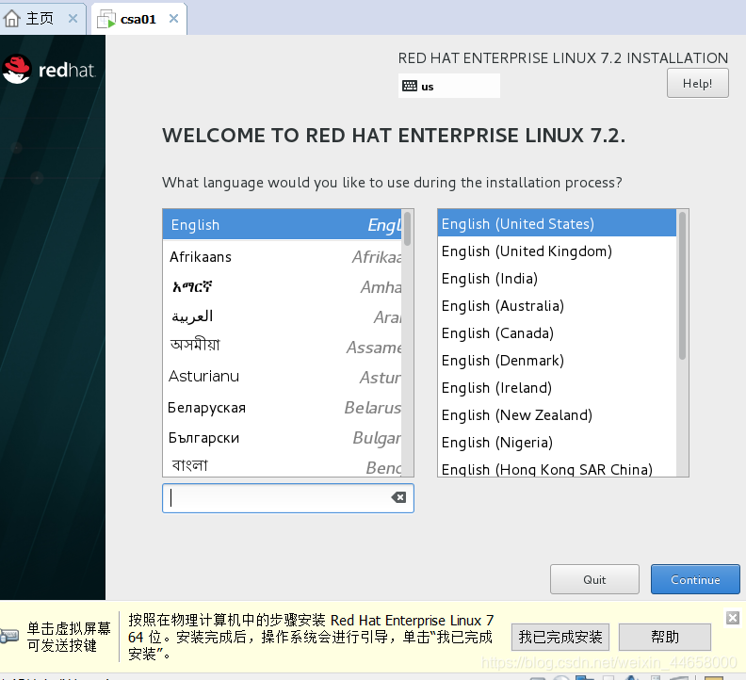Close the yellow installation hint bar

point(733,618)
